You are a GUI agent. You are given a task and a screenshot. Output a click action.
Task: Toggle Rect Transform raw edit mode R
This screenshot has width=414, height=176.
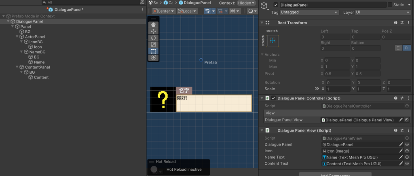tap(407, 48)
